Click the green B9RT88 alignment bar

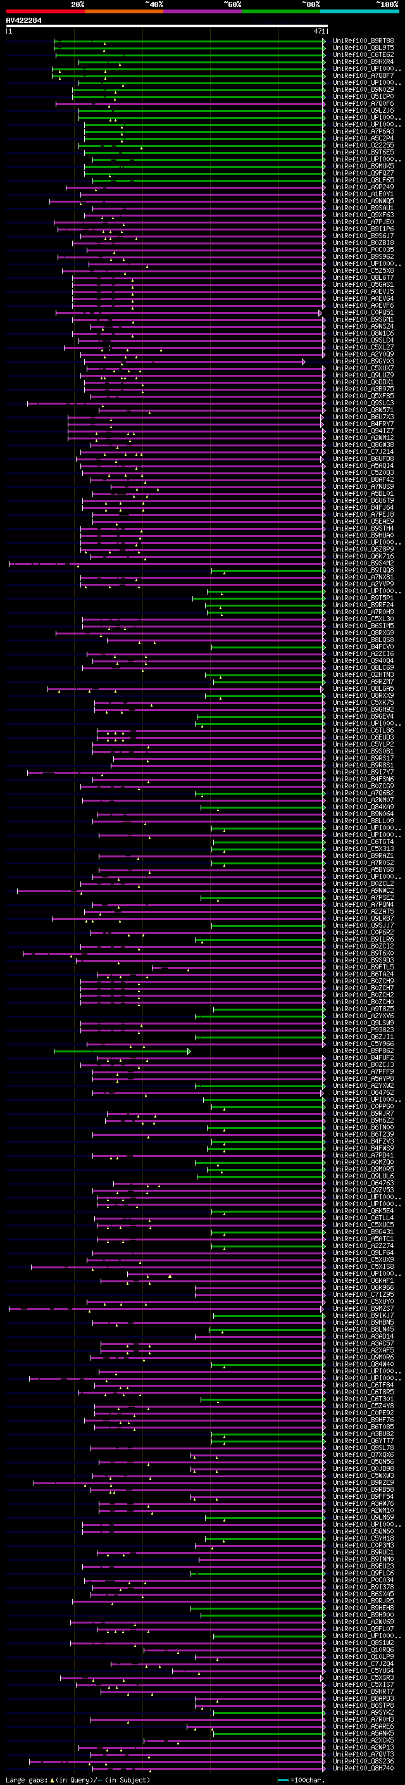pos(189,41)
